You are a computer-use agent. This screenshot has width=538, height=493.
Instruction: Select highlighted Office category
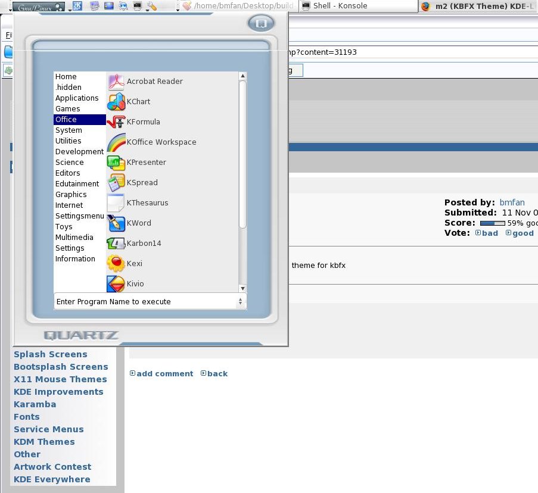click(x=80, y=119)
